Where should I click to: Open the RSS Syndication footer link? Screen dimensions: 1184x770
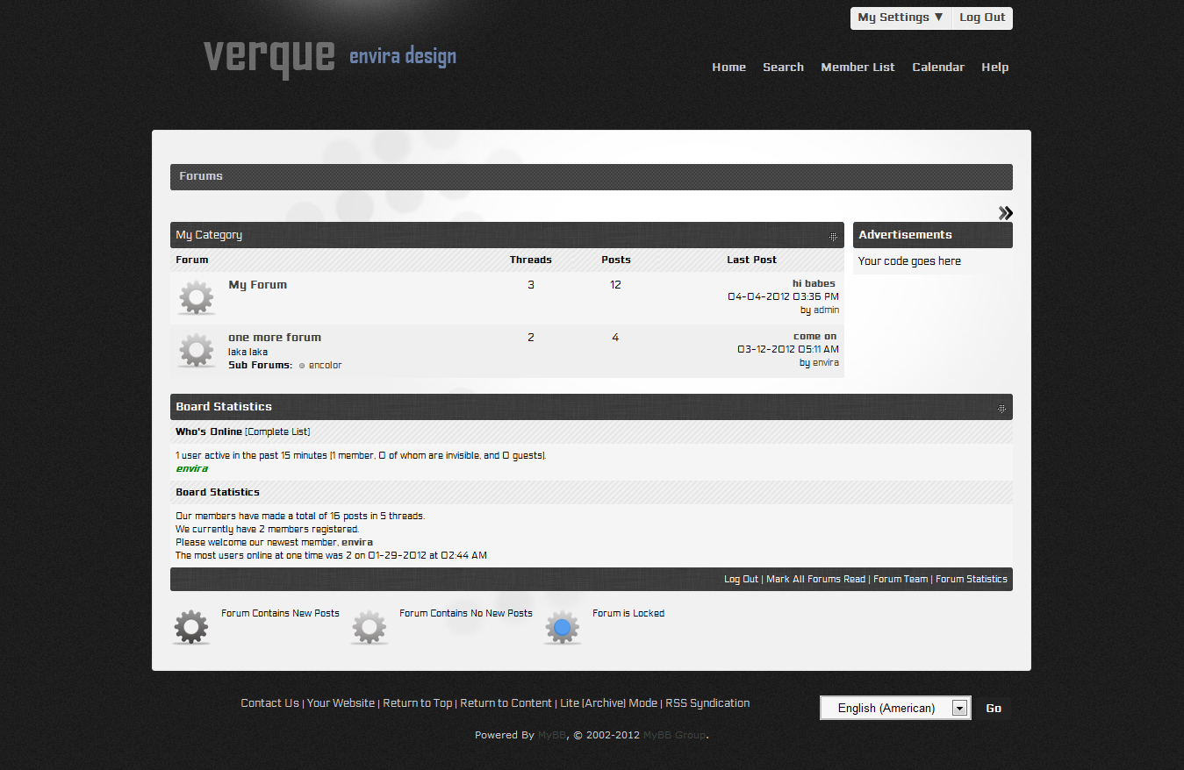tap(707, 702)
